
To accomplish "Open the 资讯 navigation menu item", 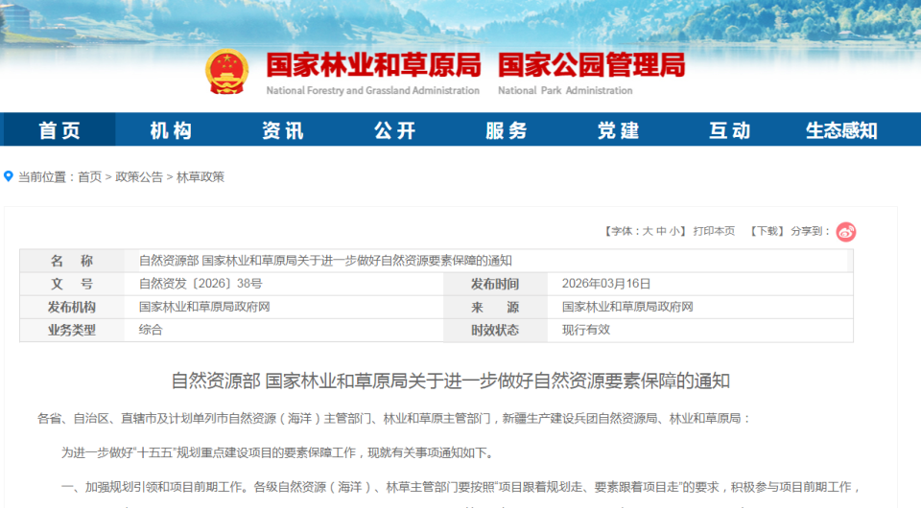I will pyautogui.click(x=282, y=129).
